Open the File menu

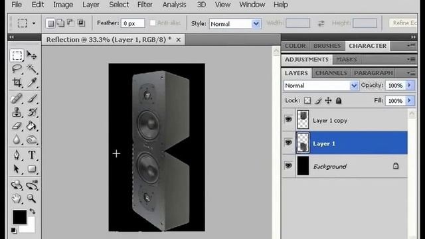17,5
